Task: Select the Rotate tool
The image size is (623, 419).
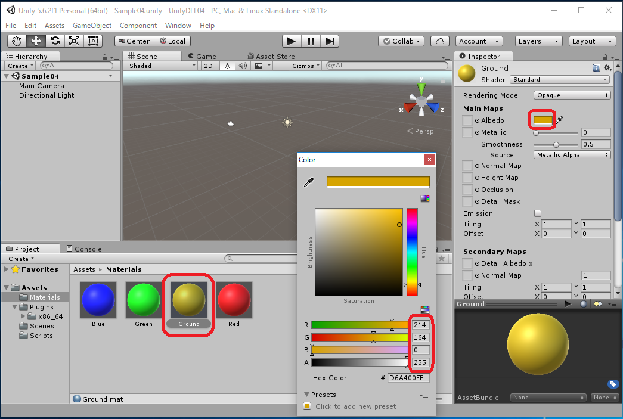Action: (55, 41)
